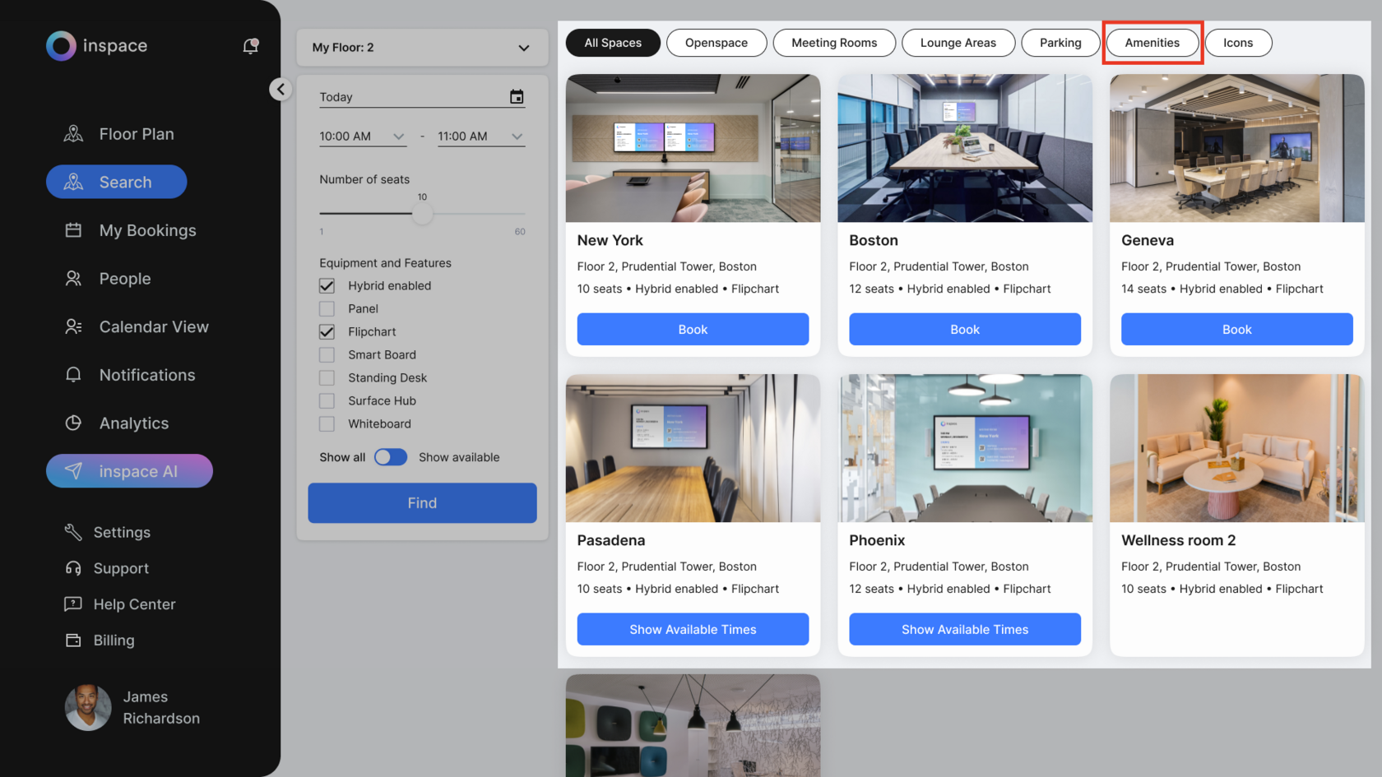Open the 11:00 AM end time dropdown
The image size is (1382, 777).
point(517,136)
